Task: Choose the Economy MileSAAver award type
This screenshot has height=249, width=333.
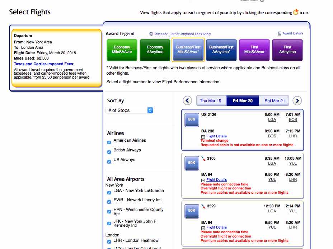Action: coord(122,50)
